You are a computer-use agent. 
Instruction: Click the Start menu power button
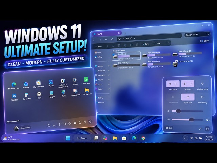point(90,122)
